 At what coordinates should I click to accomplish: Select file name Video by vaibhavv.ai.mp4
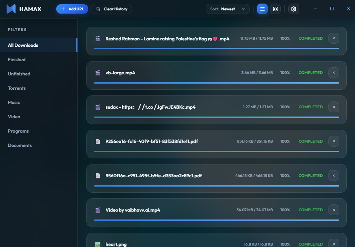point(133,210)
